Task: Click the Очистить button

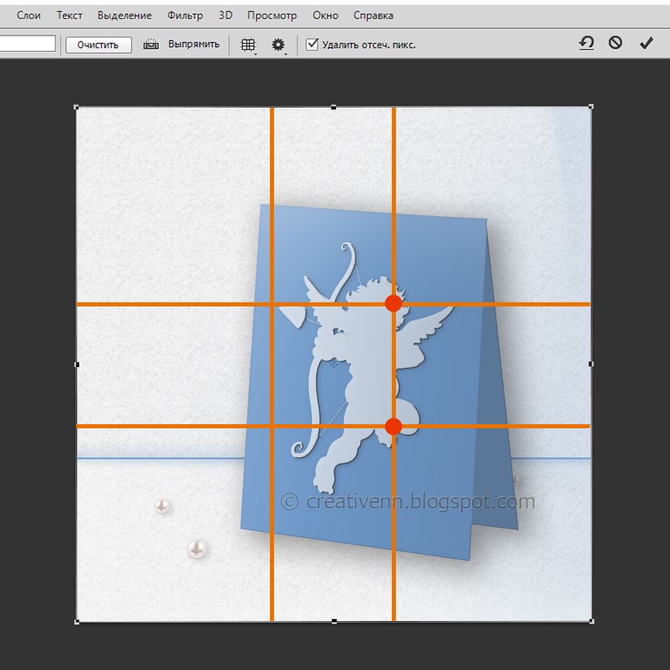Action: (98, 45)
